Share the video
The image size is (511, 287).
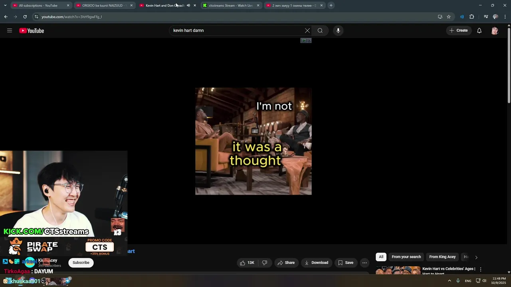click(x=286, y=263)
